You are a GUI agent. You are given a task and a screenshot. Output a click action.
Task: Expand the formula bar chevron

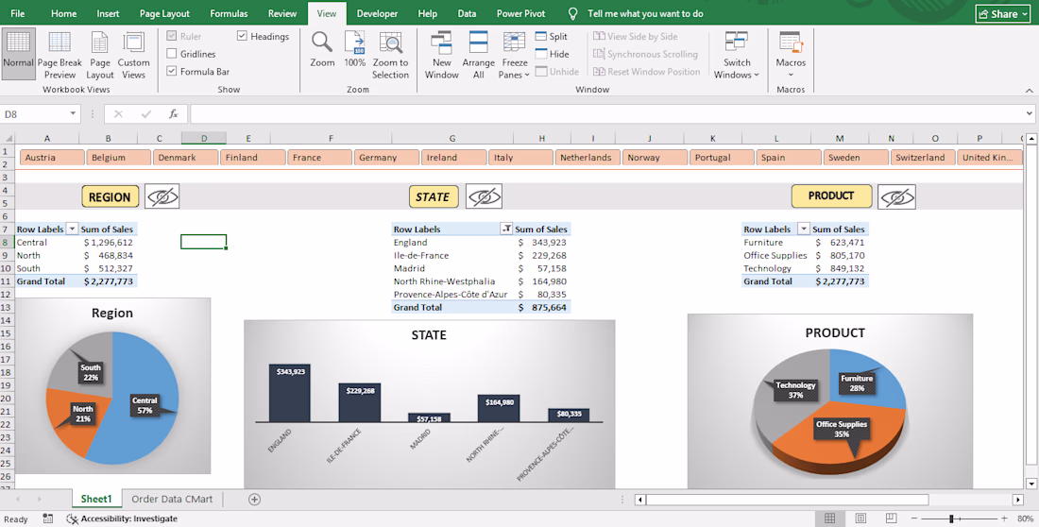click(x=1028, y=114)
